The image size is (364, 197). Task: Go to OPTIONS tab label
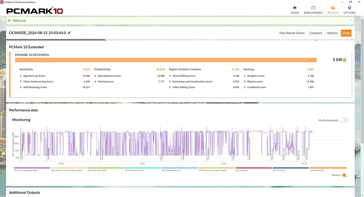349,13
